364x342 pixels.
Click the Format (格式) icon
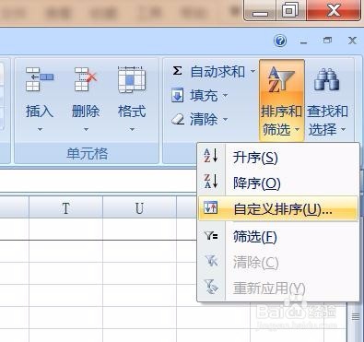132,79
